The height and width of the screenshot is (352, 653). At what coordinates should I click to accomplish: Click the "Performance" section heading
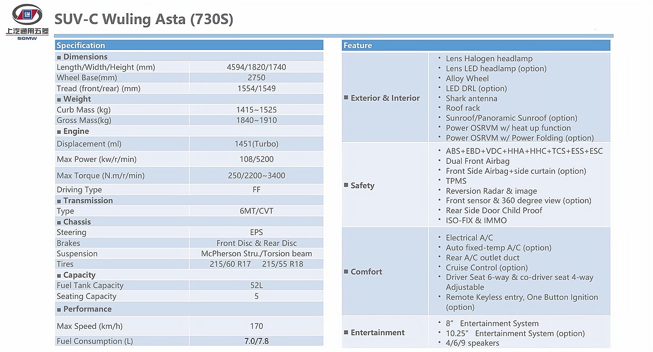click(87, 309)
